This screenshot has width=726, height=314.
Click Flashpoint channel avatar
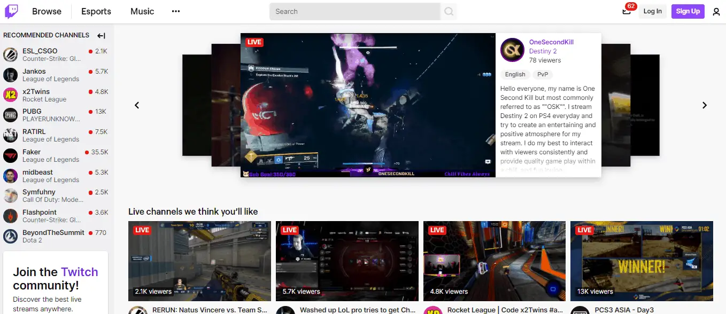pos(10,216)
